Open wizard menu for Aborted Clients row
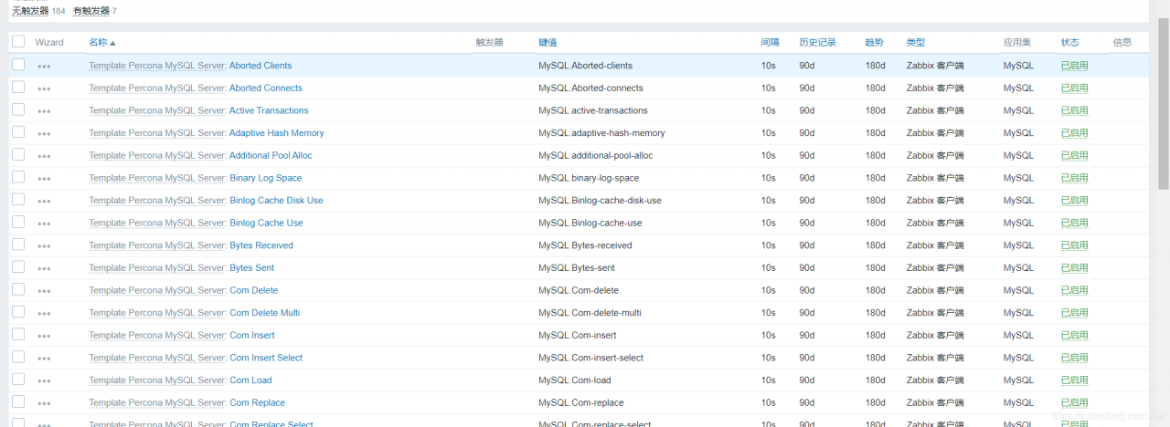This screenshot has width=1170, height=427. [44, 67]
